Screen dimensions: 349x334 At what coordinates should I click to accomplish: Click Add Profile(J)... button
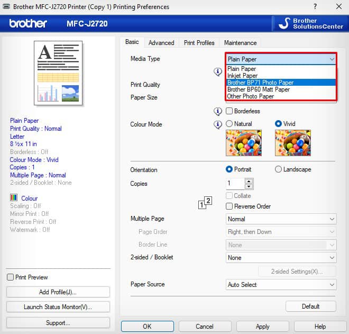pos(58,292)
